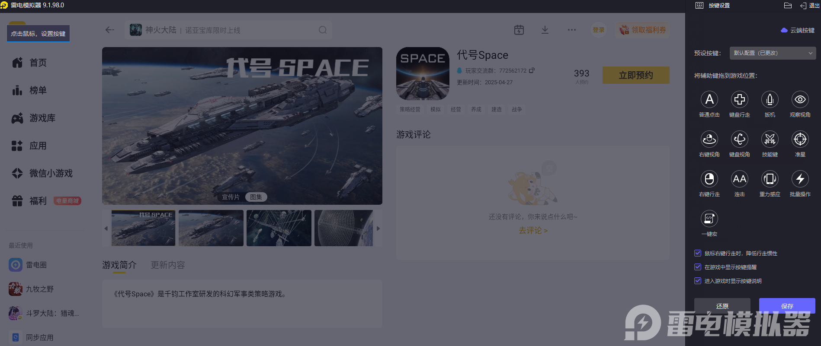Click the search field showing 神火大陆
821x346 pixels.
(228, 30)
